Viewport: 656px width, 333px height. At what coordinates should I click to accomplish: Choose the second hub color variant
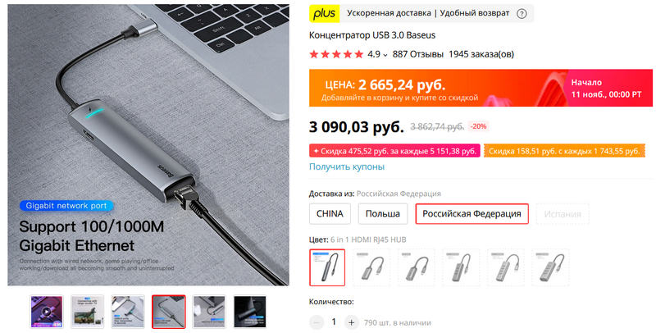[x=371, y=267]
